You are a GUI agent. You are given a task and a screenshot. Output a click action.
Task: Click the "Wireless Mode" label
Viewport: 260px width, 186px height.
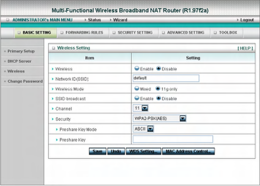tap(69, 89)
